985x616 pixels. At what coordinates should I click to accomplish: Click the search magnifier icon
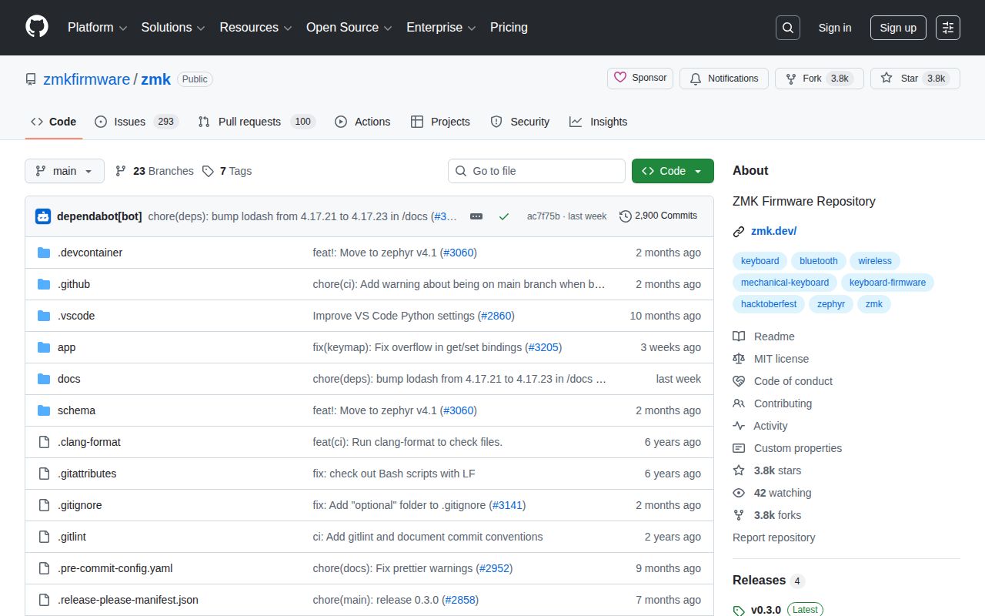pos(787,28)
